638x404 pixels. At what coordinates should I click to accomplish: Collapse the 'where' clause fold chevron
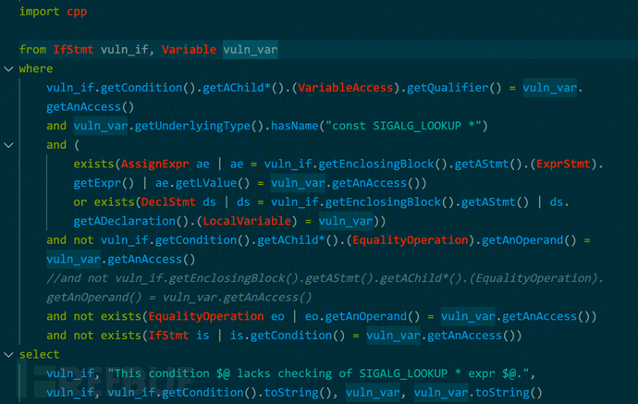pyautogui.click(x=8, y=68)
